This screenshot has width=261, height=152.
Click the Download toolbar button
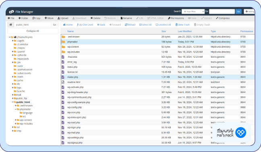(79, 18)
